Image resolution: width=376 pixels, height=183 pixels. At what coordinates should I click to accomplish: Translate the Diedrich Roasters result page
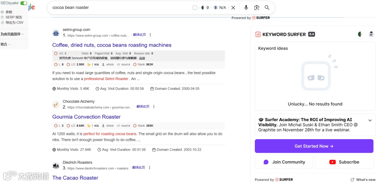point(139,168)
